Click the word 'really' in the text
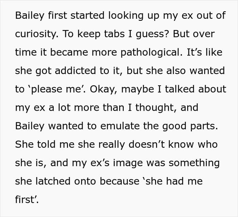 click(112, 145)
